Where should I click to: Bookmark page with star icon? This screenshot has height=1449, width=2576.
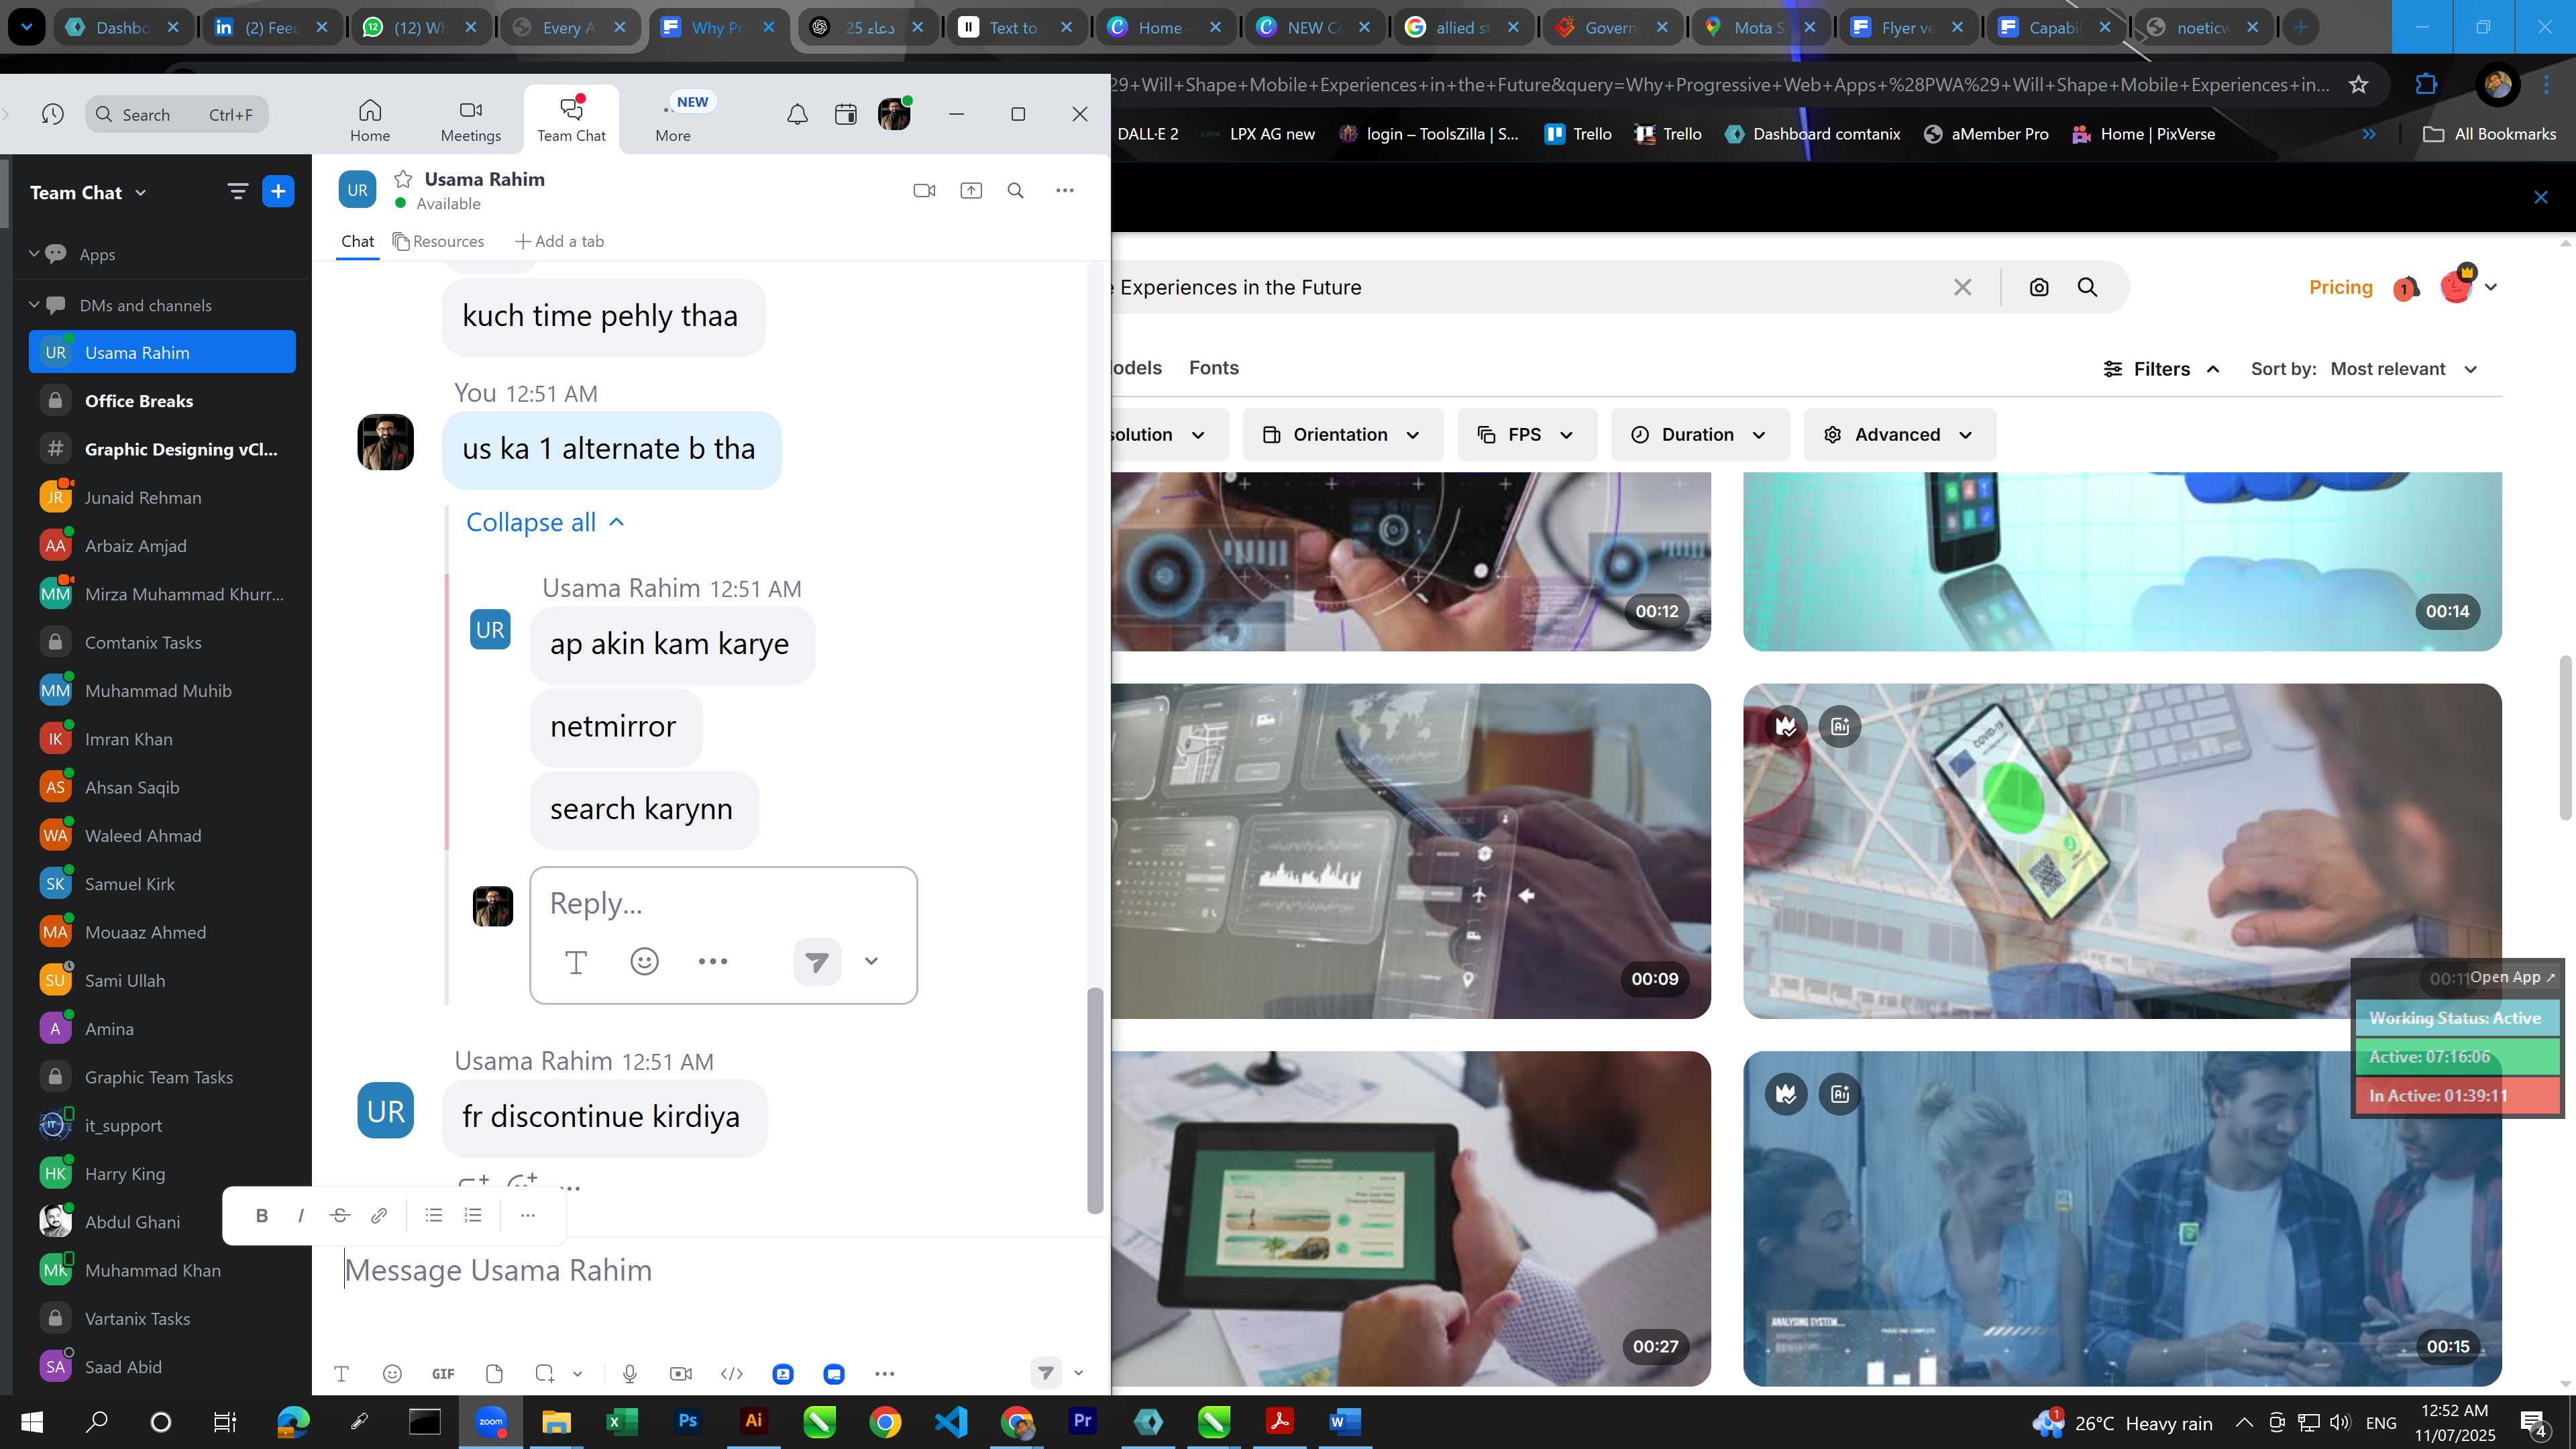click(x=2358, y=84)
